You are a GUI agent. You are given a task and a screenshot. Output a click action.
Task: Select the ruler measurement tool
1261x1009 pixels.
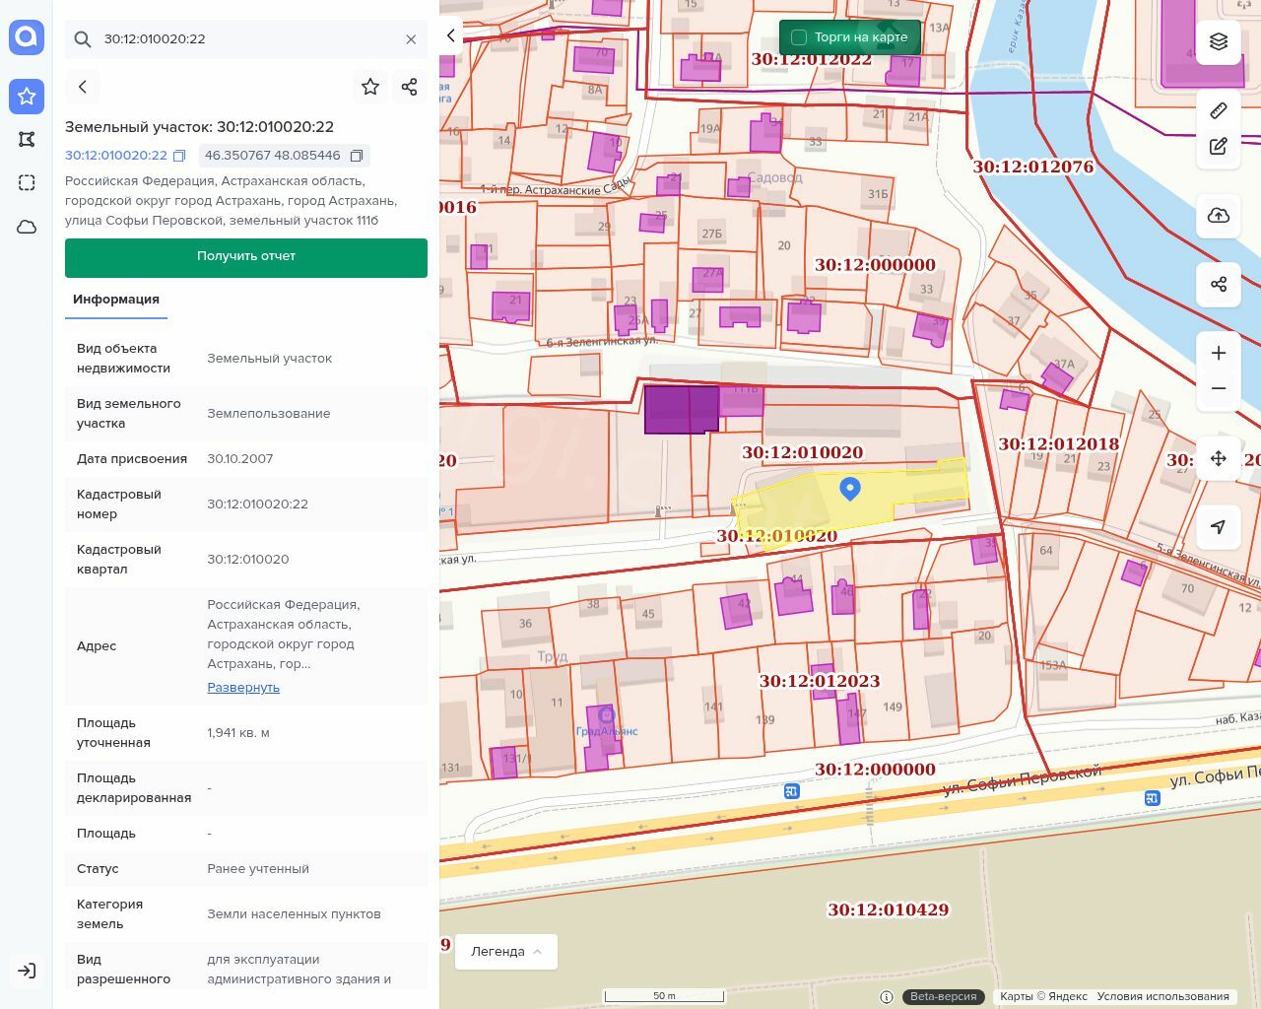(x=1219, y=110)
